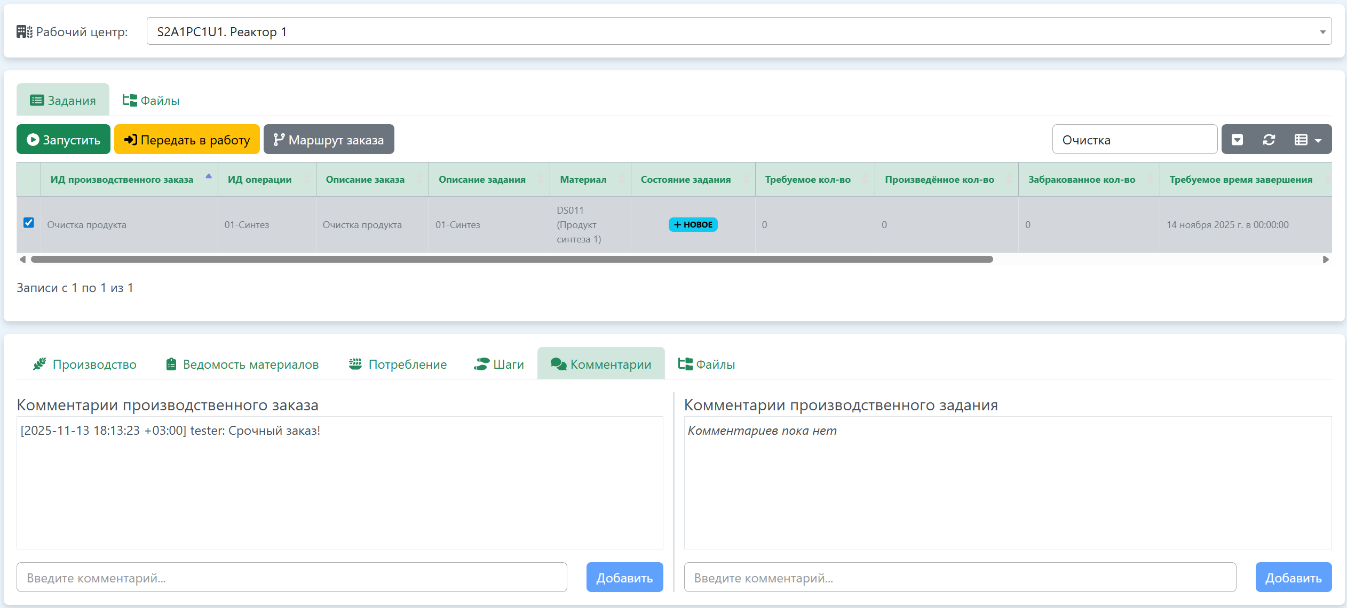Click the filter toggle icon near search

pyautogui.click(x=1237, y=140)
